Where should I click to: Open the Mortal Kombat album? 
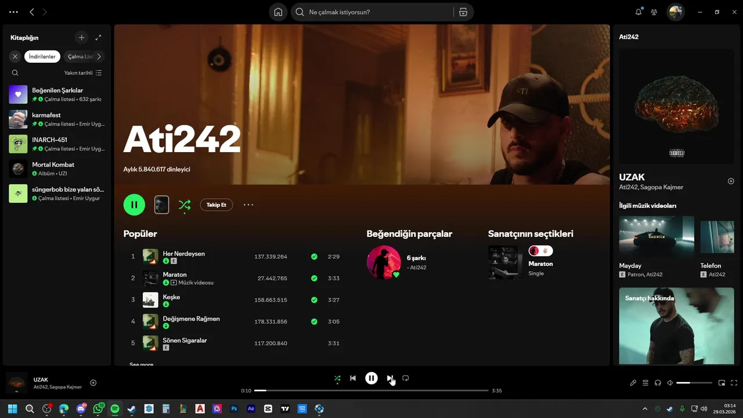click(x=56, y=169)
